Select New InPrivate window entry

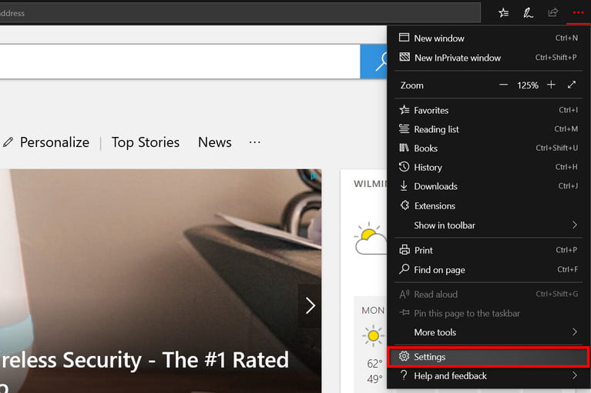click(x=488, y=58)
